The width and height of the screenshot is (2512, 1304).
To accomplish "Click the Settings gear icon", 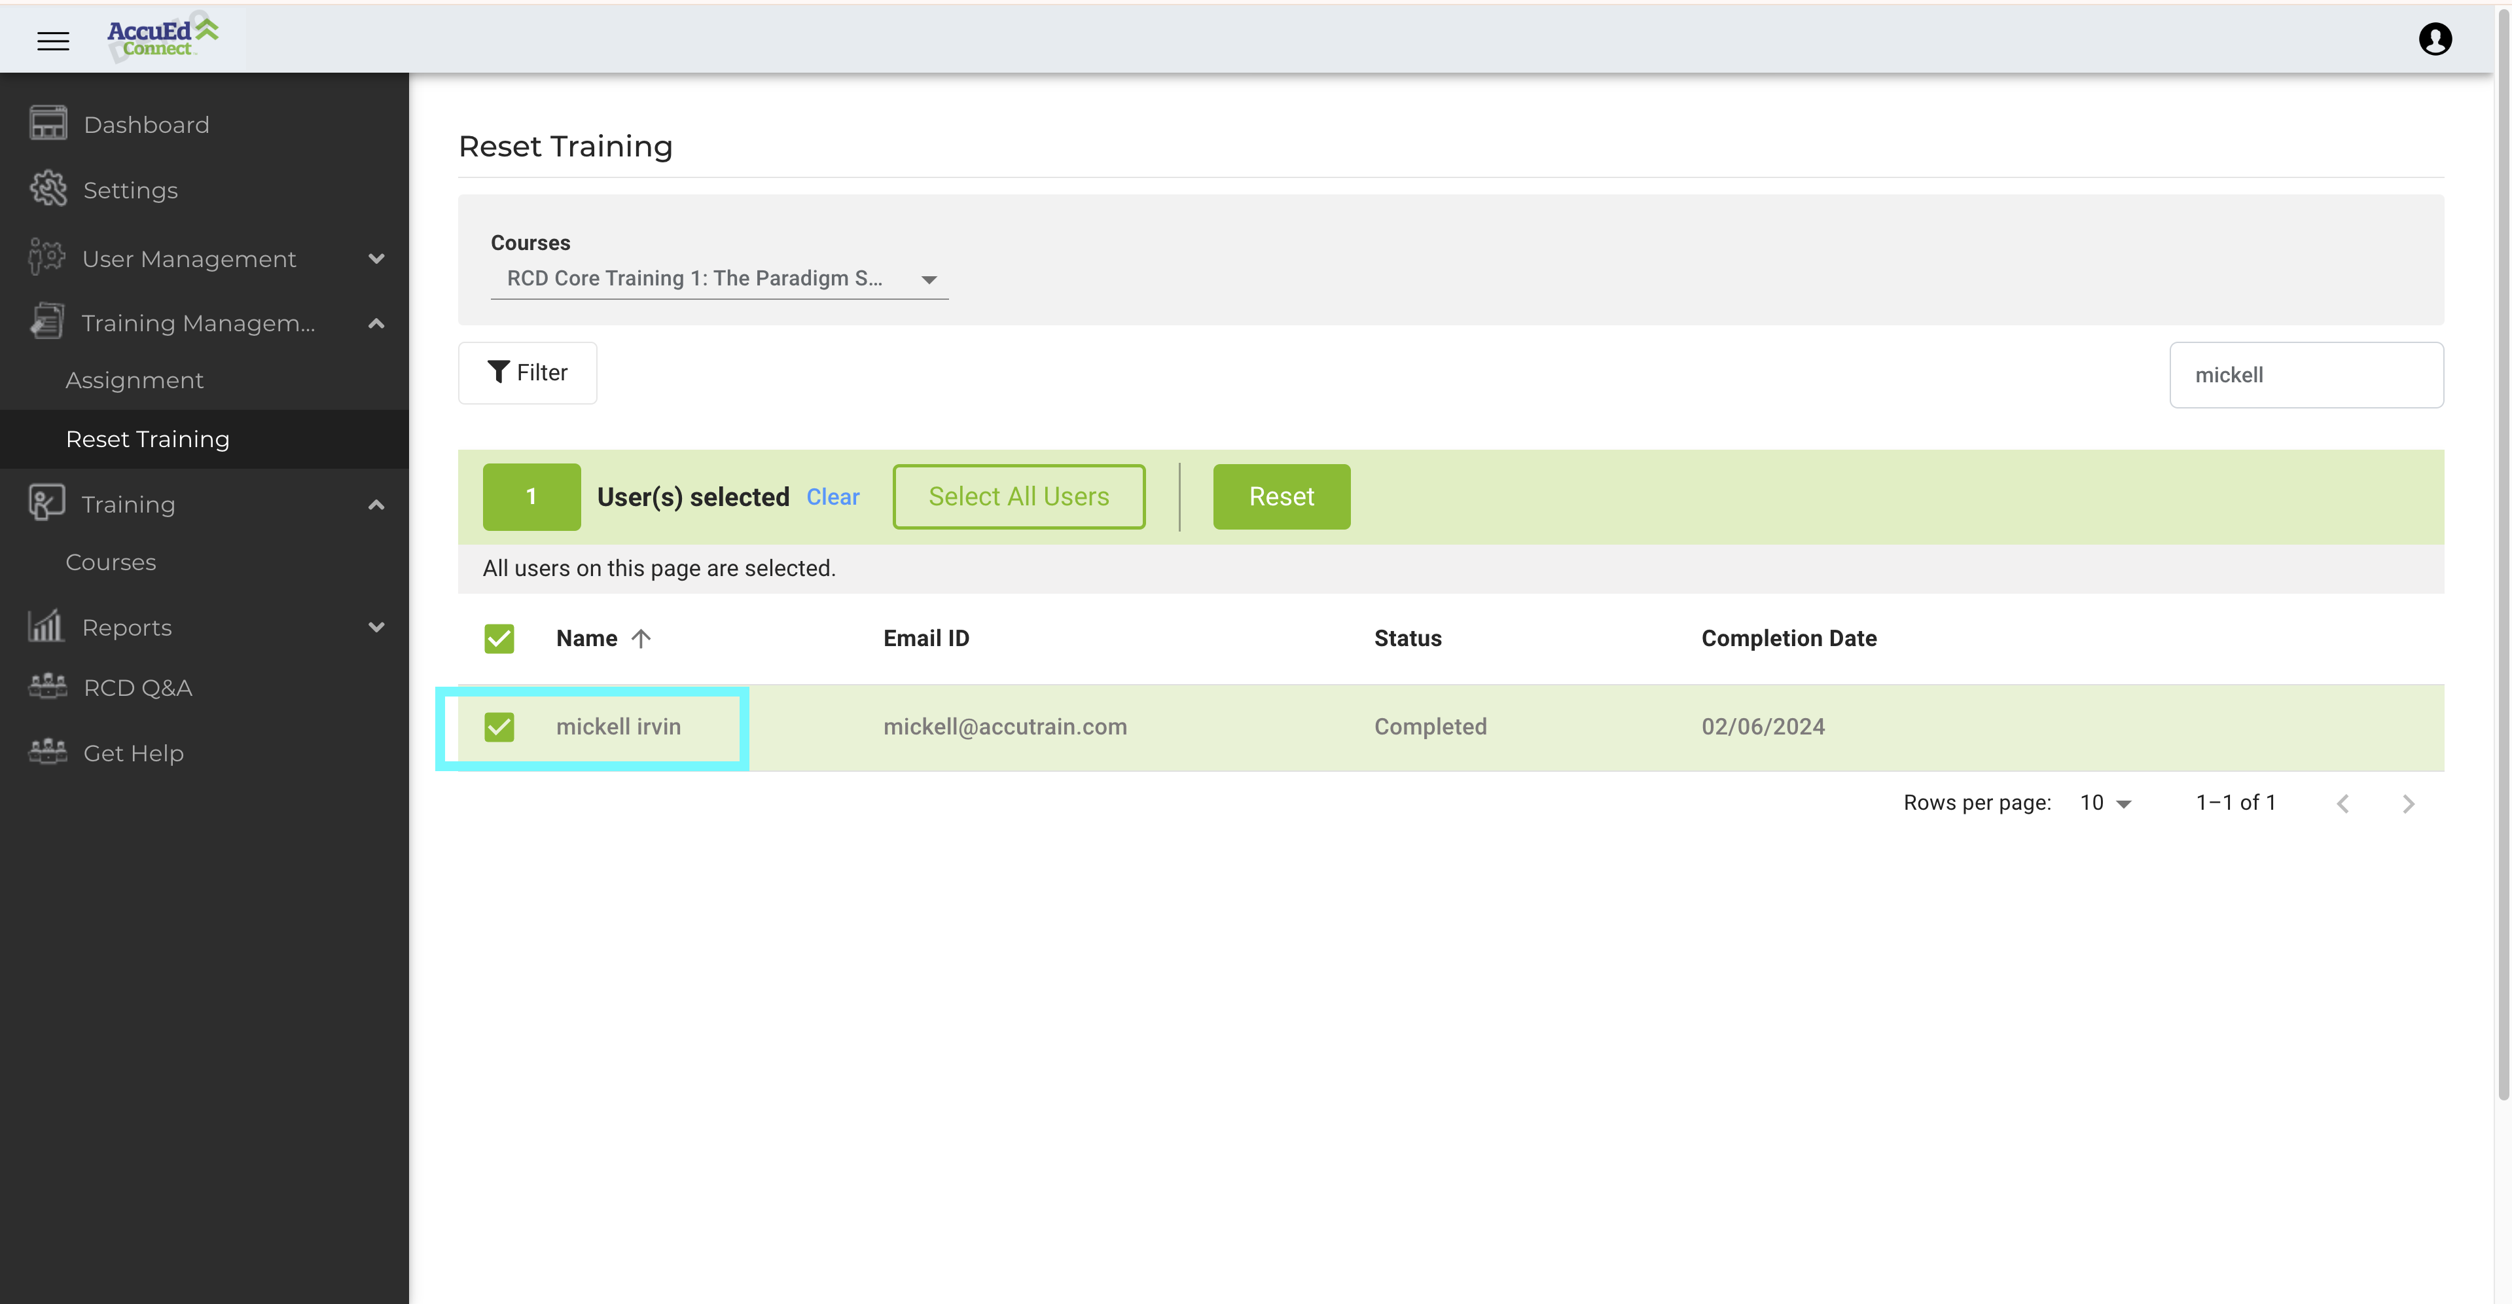I will coord(48,189).
